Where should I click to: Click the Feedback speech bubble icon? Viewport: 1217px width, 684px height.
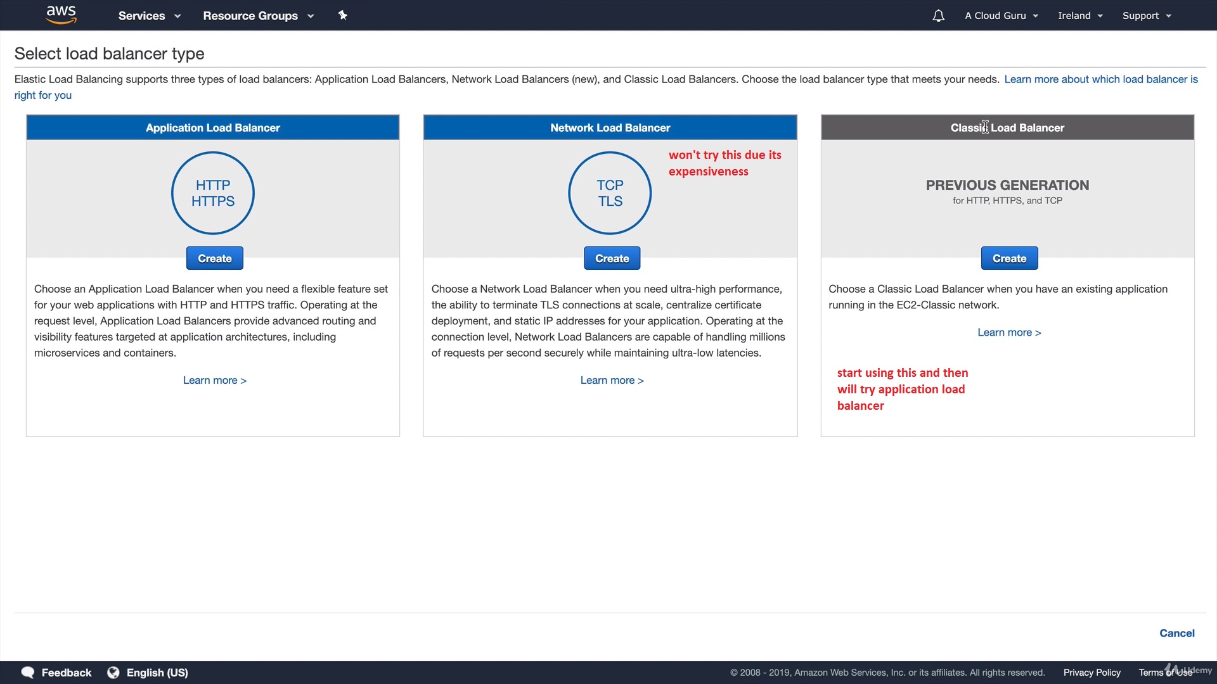pos(28,673)
